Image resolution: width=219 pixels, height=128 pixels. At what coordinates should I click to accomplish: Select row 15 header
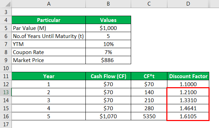coord(6,108)
